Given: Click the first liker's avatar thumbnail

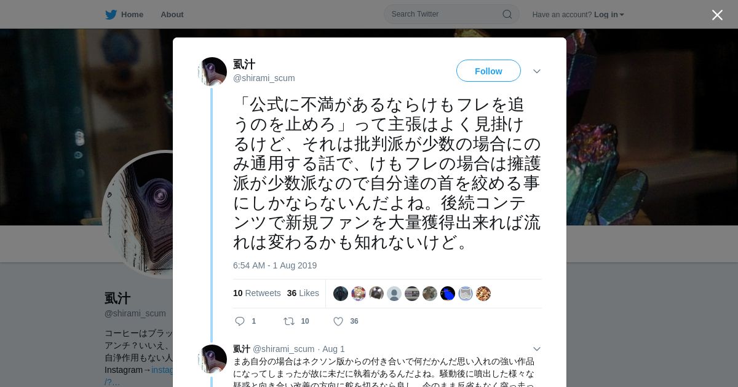Looking at the screenshot, I should click(341, 294).
